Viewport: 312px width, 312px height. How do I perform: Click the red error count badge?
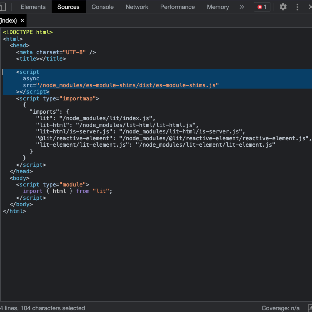click(x=262, y=7)
